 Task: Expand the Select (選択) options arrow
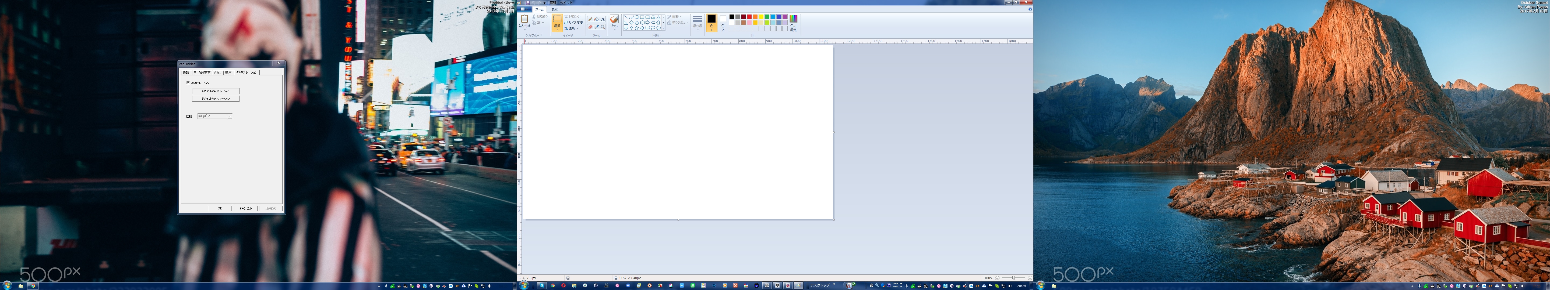pos(557,30)
